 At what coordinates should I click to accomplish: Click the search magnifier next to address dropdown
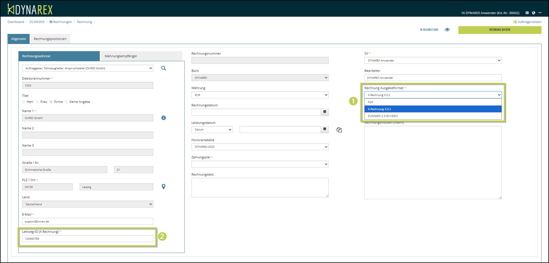coord(163,68)
